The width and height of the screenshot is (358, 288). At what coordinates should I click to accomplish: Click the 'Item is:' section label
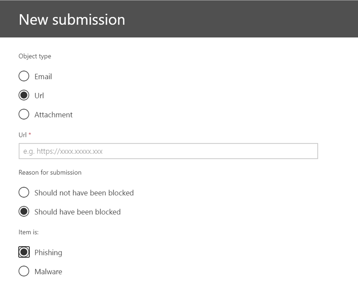coord(28,232)
